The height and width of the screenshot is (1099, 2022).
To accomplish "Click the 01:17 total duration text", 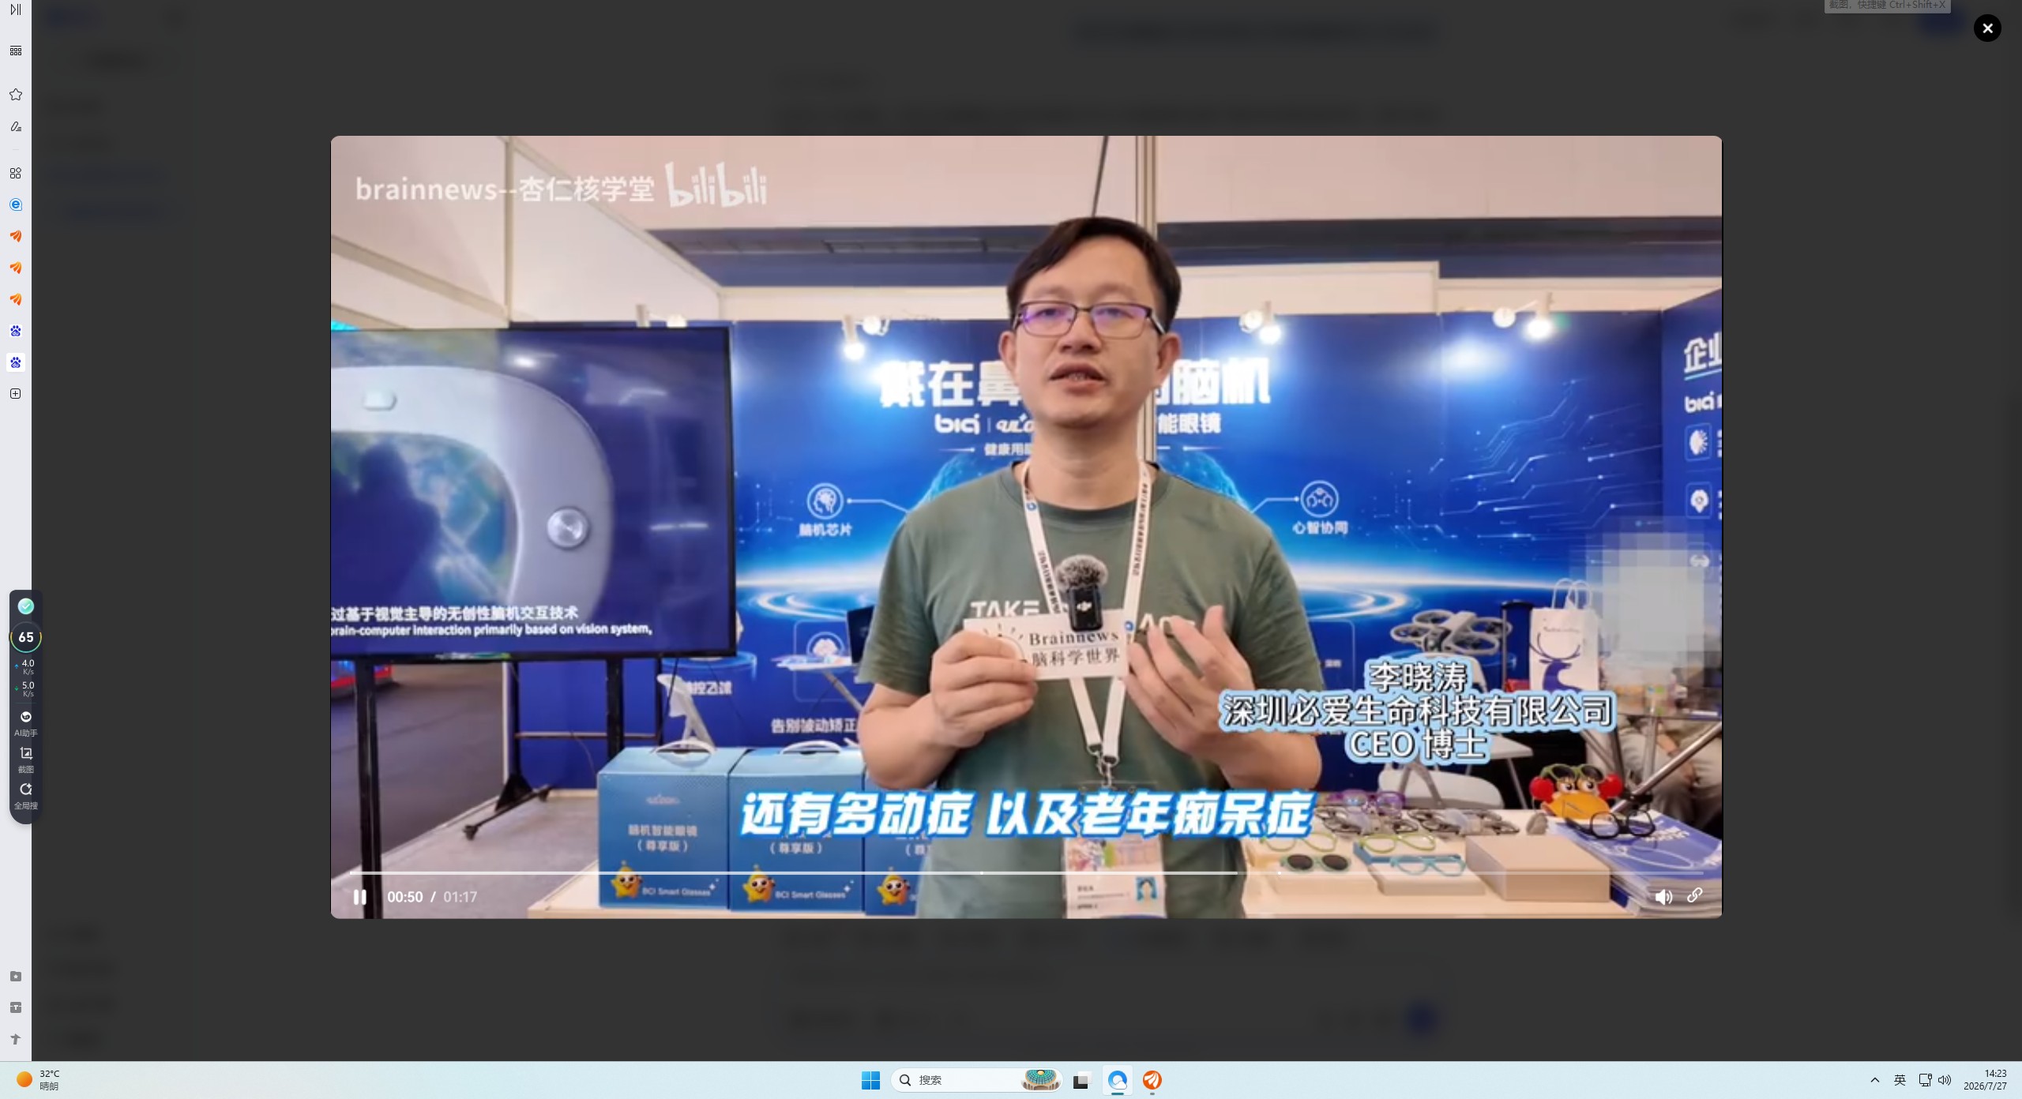I will click(460, 897).
